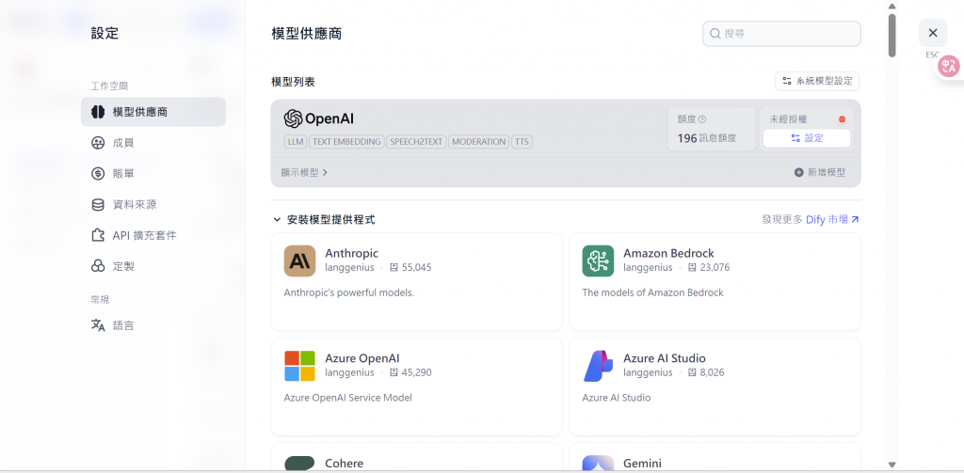Click the TEXT EMBEDDING tag under OpenAI

click(x=346, y=142)
